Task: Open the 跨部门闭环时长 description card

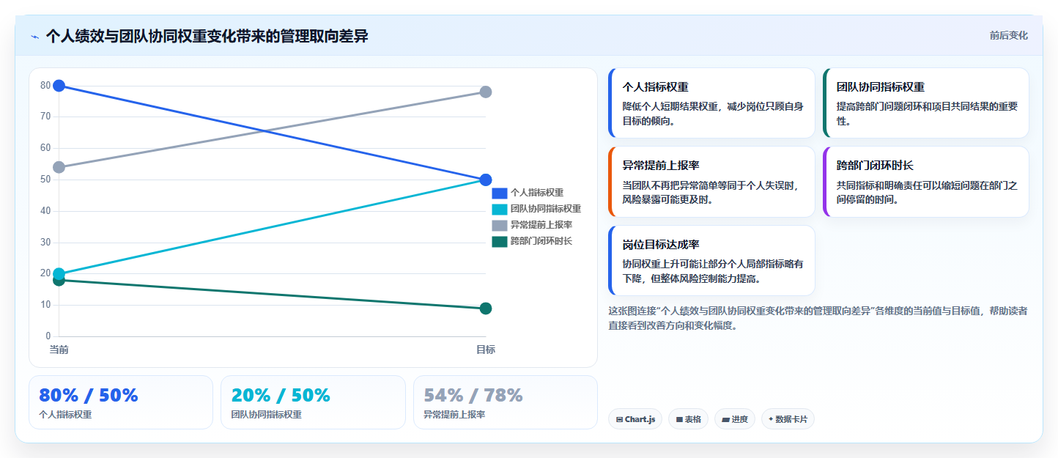Action: pyautogui.click(x=925, y=182)
